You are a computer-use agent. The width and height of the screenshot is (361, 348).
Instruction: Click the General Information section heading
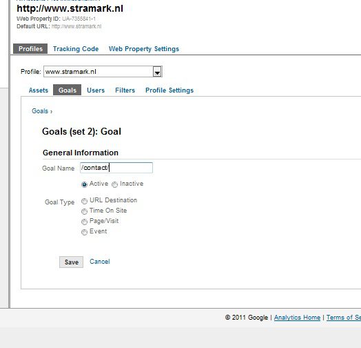point(81,153)
